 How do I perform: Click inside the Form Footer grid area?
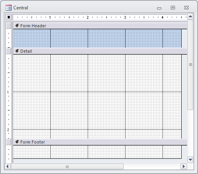97,152
